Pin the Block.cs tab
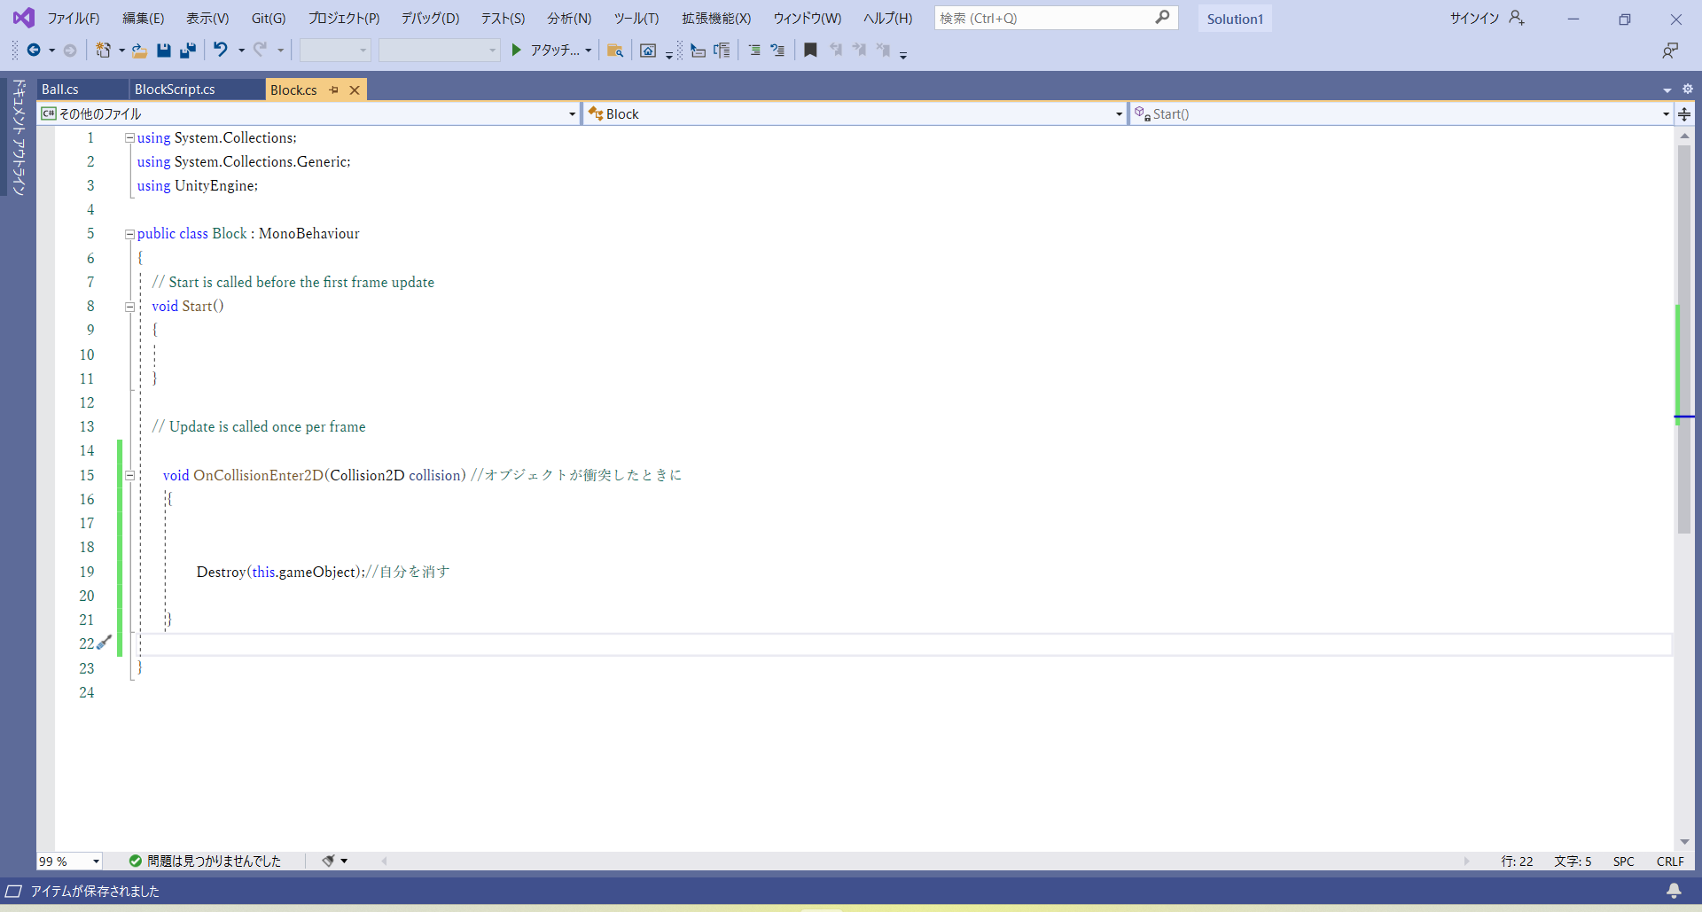This screenshot has width=1702, height=912. (x=334, y=90)
